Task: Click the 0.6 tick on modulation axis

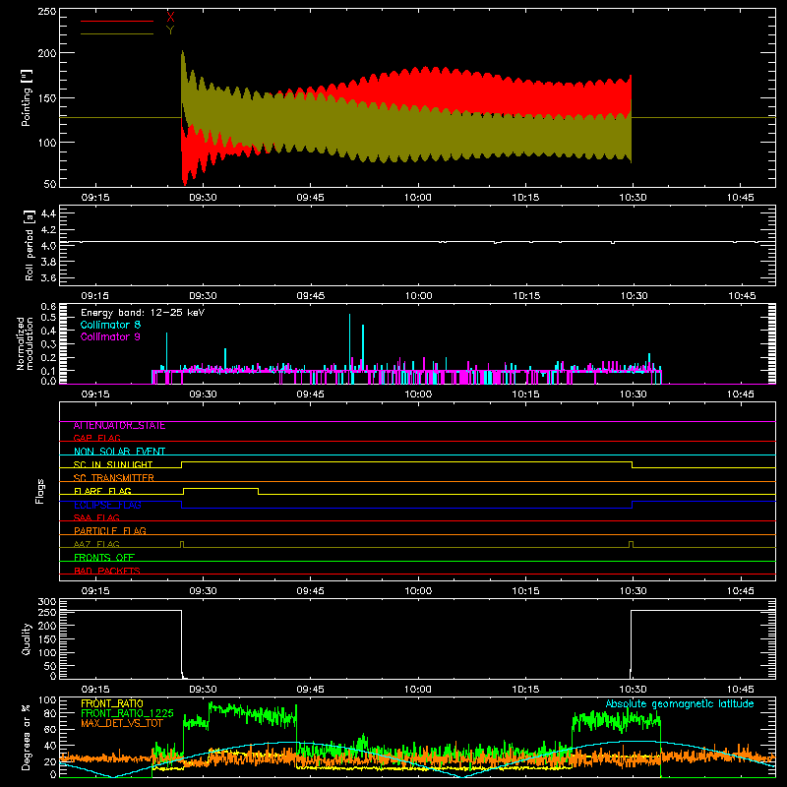Action: (48, 306)
